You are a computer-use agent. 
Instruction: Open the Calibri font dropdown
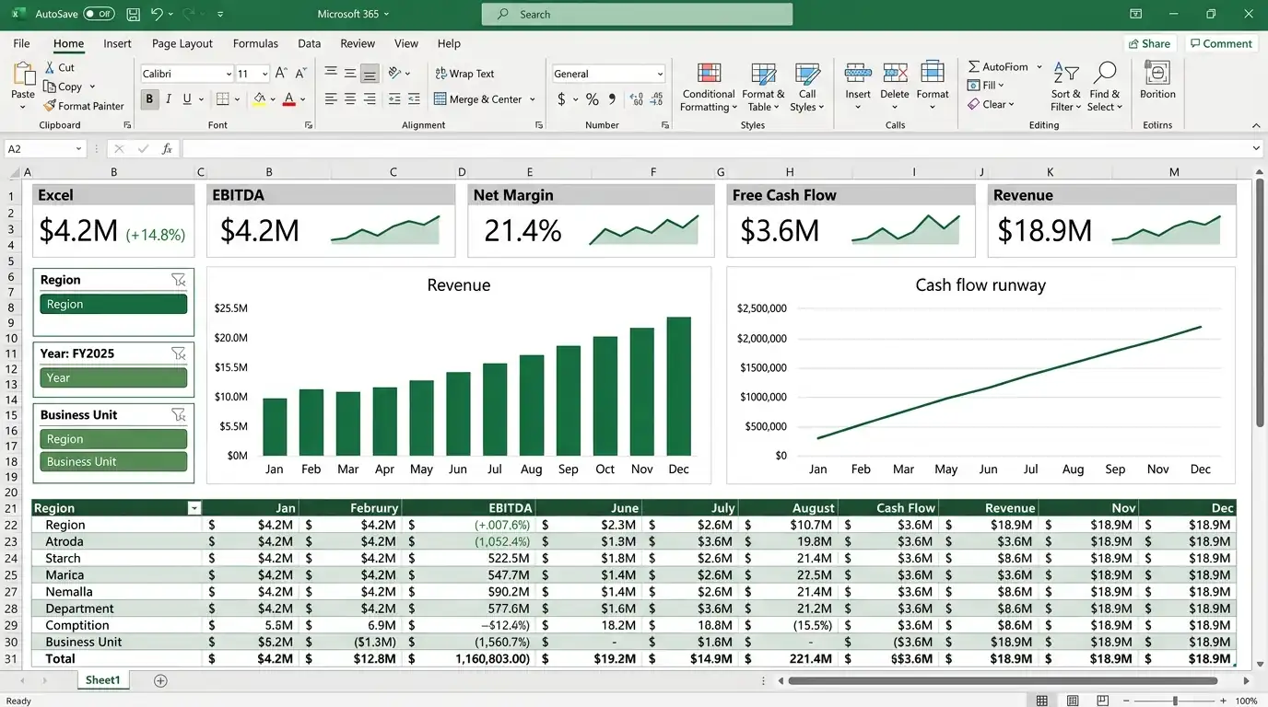229,74
